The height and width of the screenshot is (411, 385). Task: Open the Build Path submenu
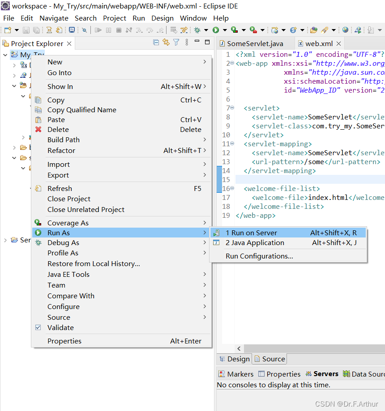coord(121,140)
